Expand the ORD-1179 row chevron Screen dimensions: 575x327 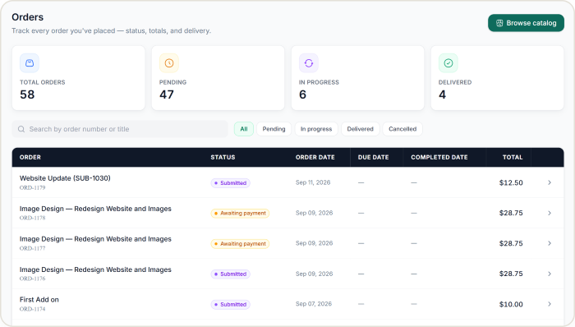tap(550, 182)
